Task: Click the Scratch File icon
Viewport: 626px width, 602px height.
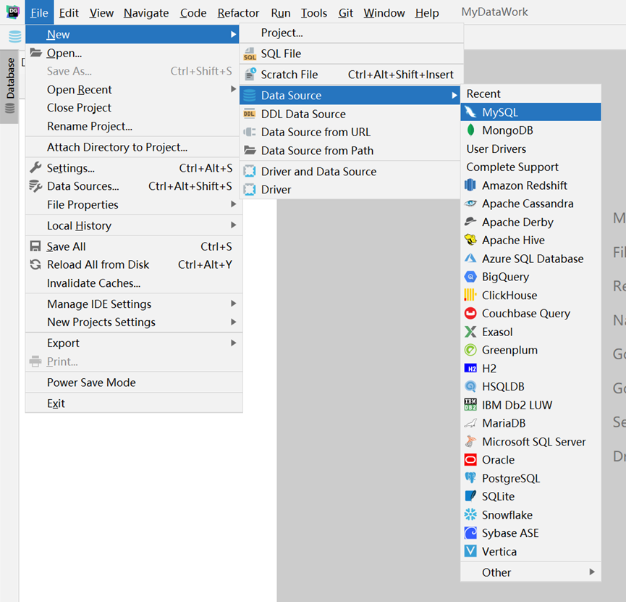Action: pyautogui.click(x=250, y=75)
